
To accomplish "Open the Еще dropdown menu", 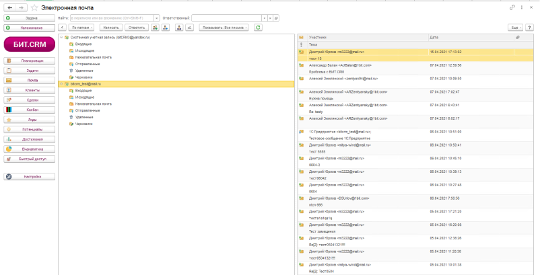I will (516, 28).
